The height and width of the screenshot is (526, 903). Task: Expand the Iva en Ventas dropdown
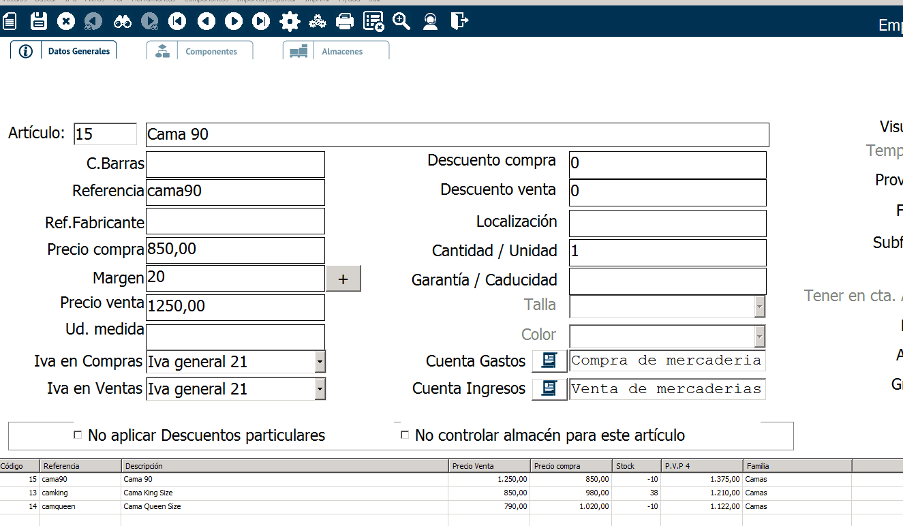point(320,389)
